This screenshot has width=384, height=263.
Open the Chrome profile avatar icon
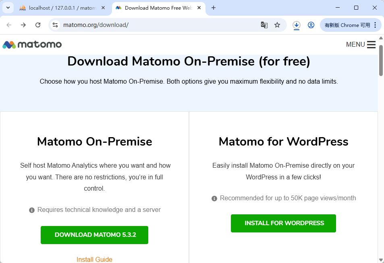click(x=311, y=25)
